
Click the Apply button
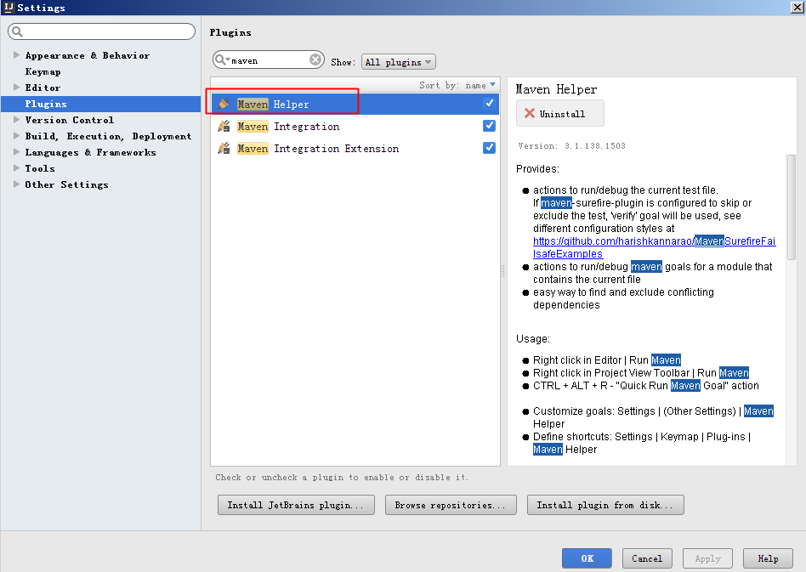708,558
